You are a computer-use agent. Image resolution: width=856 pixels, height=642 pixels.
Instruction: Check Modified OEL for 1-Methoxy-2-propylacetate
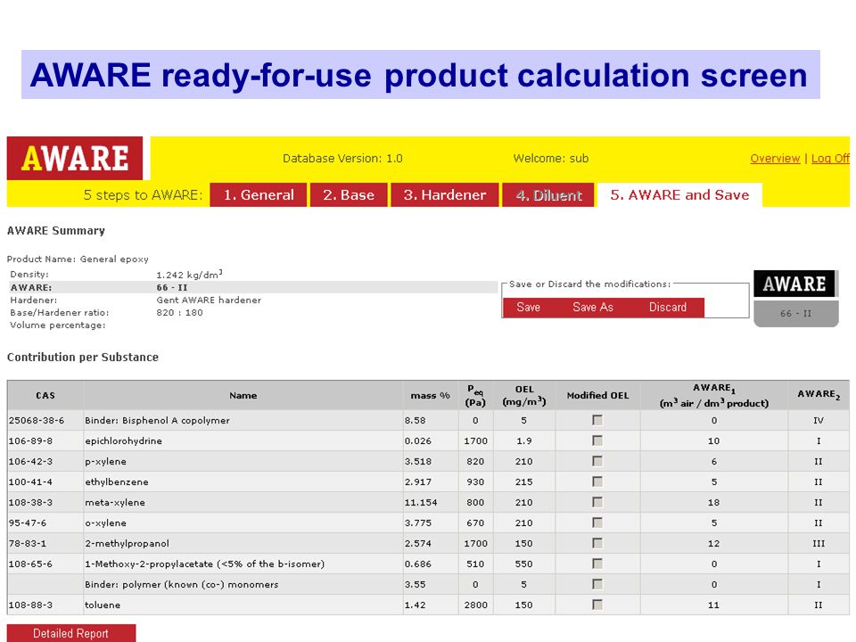pos(597,564)
